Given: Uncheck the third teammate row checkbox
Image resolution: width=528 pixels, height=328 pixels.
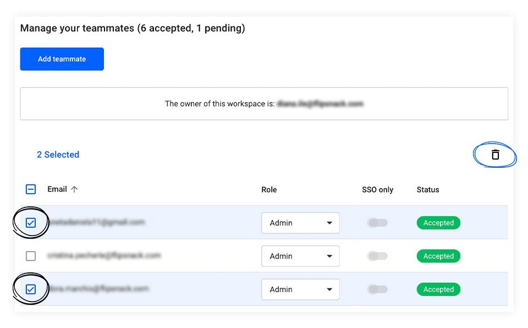Looking at the screenshot, I should (x=31, y=289).
